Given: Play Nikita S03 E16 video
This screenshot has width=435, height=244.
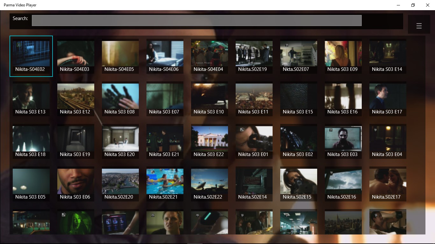Looking at the screenshot, I should click(343, 99).
